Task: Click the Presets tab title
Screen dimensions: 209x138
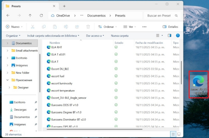Action: (16, 6)
